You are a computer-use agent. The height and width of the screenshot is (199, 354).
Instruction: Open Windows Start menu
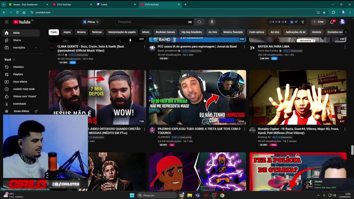pyautogui.click(x=132, y=195)
